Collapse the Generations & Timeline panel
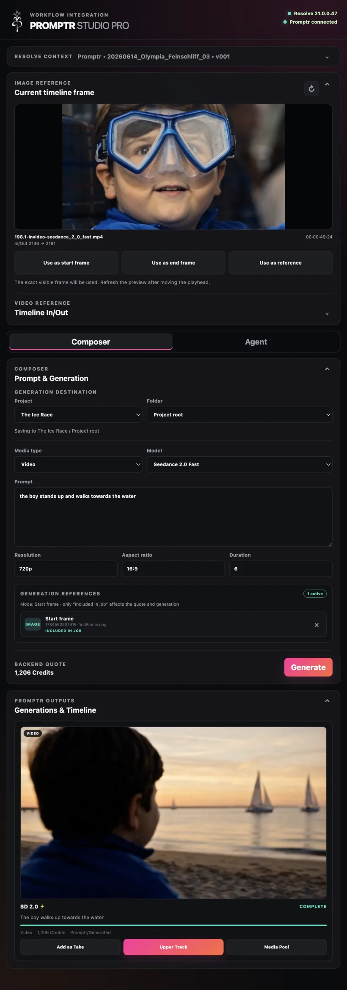The image size is (347, 990). (x=327, y=701)
